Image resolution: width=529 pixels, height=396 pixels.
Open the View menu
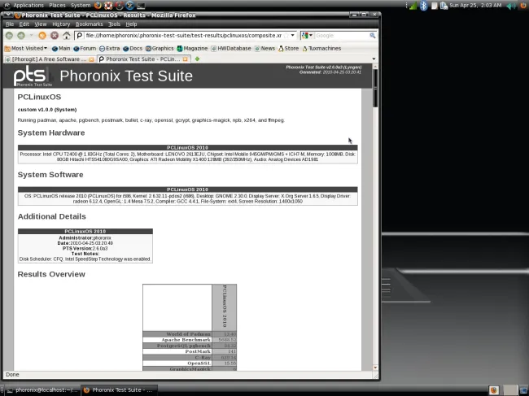(41, 24)
